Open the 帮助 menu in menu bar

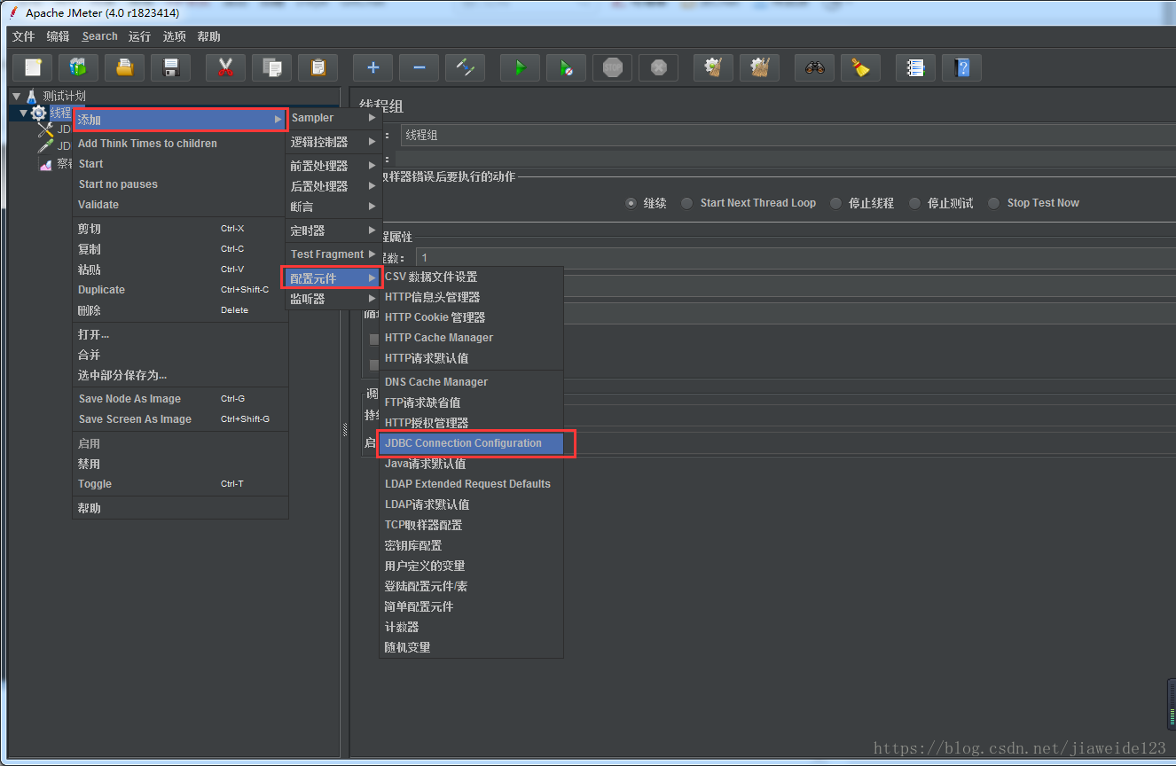point(209,36)
